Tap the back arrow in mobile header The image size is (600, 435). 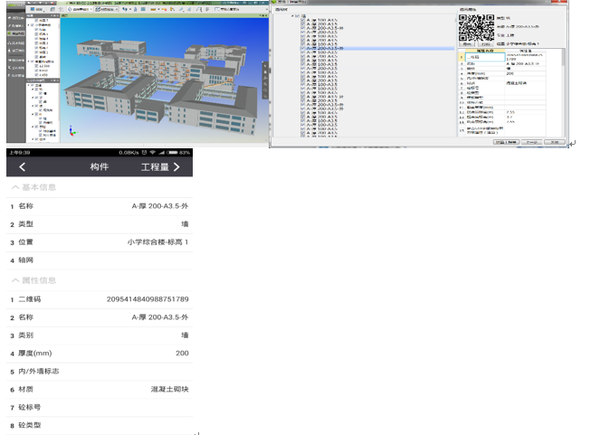pyautogui.click(x=22, y=167)
